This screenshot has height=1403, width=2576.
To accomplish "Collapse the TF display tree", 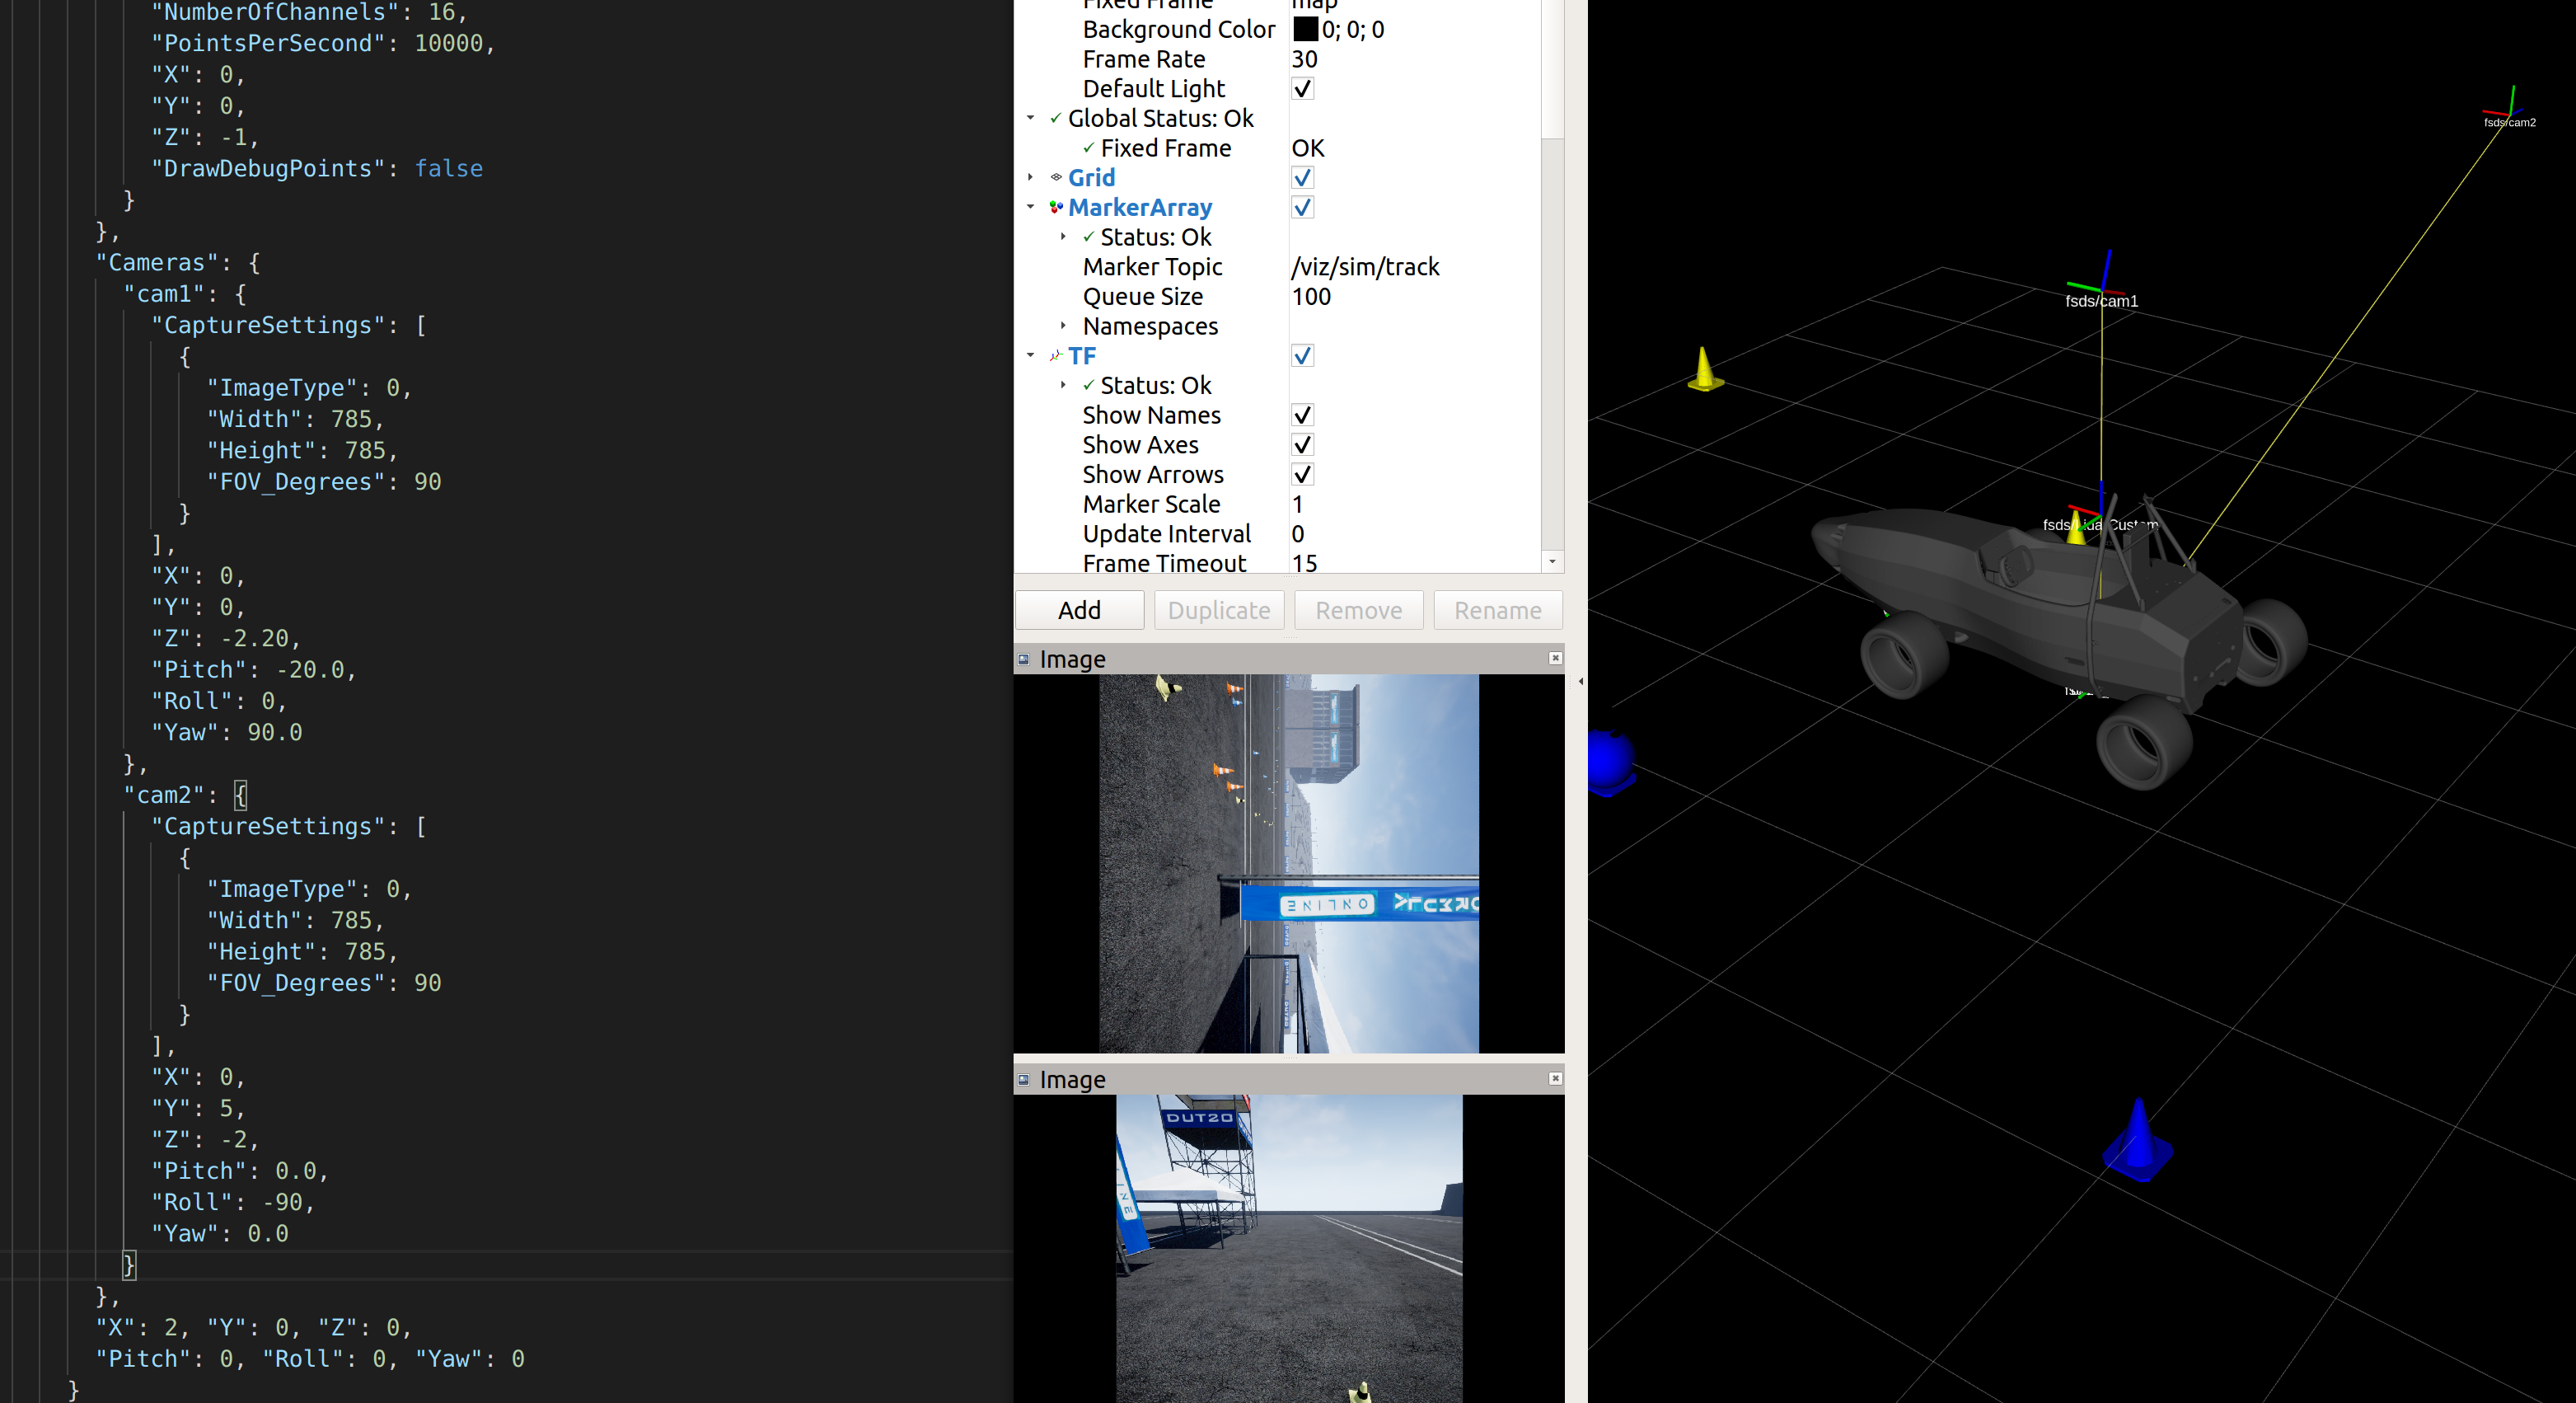I will coord(1030,356).
